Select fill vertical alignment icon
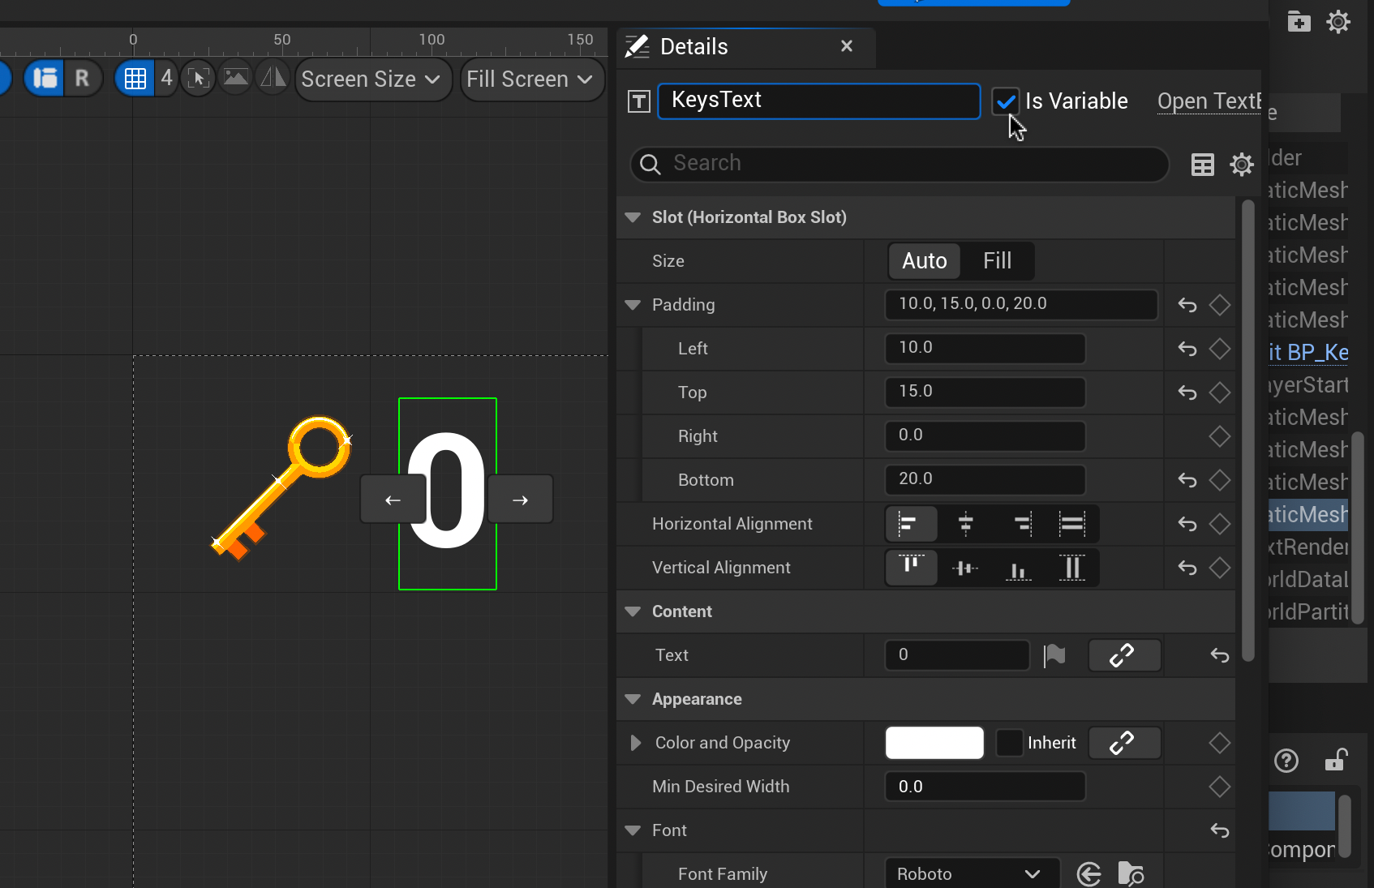The height and width of the screenshot is (888, 1374). 1072,568
